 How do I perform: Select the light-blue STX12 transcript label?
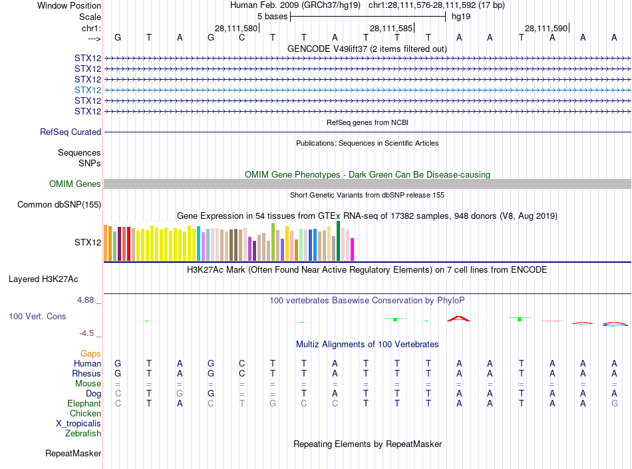click(88, 90)
